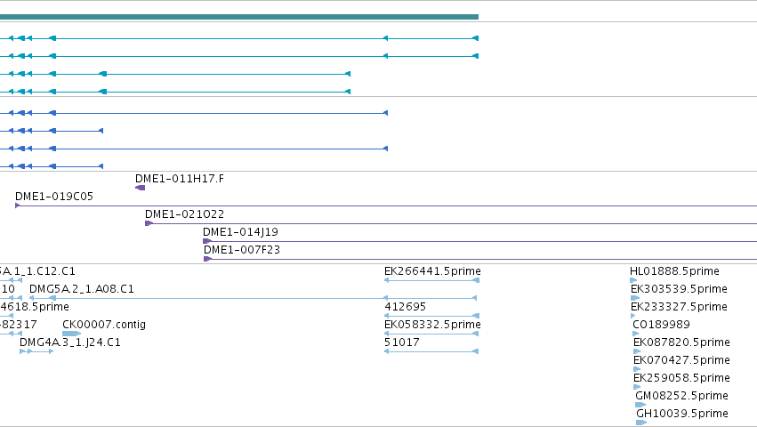Image resolution: width=757 pixels, height=427 pixels.
Task: Select the GH10039.5prime label
Action: (682, 414)
